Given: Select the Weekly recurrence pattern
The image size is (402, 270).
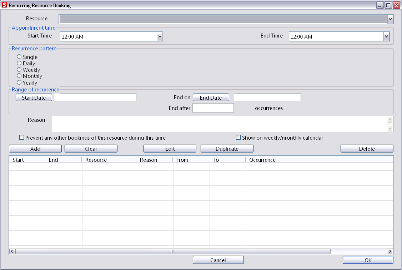Looking at the screenshot, I should 19,69.
